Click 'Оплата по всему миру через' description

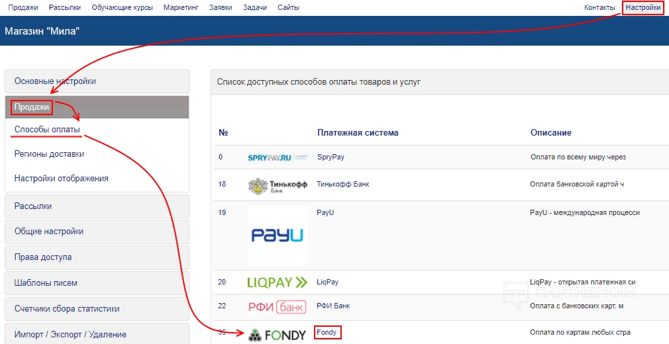point(578,157)
